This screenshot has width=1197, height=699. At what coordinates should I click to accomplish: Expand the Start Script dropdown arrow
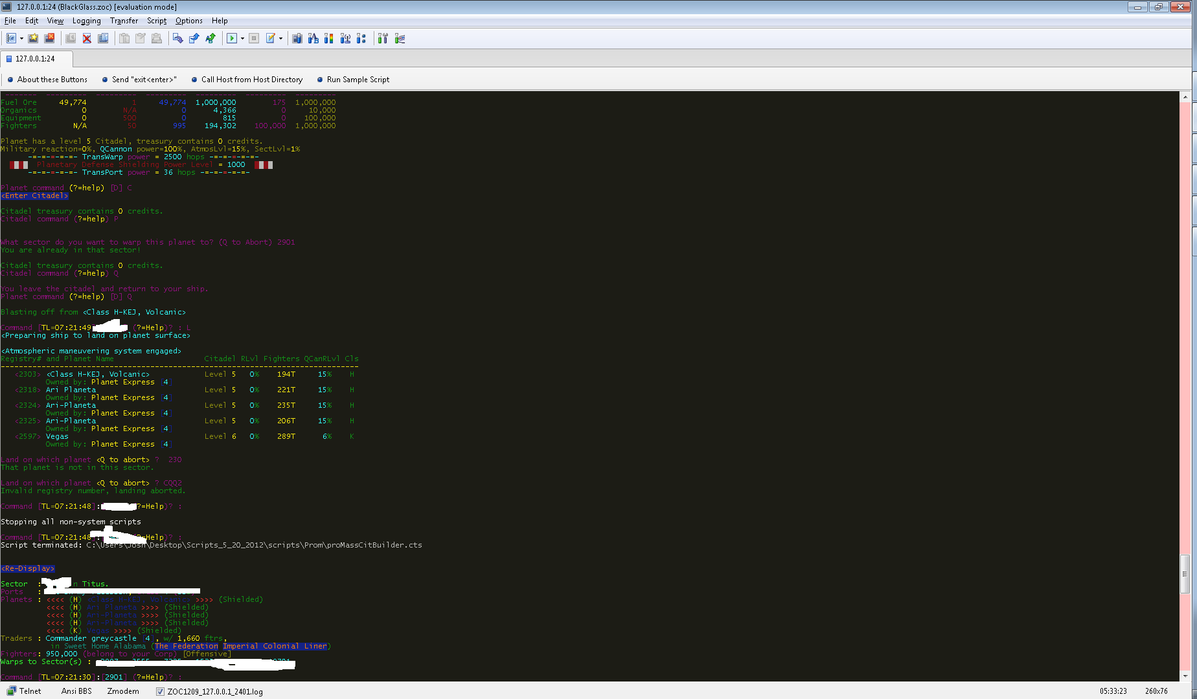click(242, 39)
